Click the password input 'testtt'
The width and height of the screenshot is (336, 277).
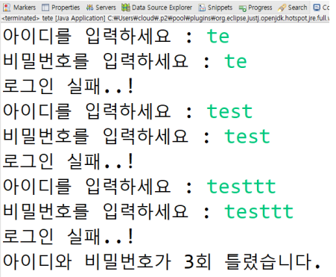[259, 212]
